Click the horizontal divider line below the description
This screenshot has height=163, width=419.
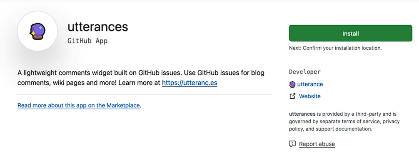point(145,95)
